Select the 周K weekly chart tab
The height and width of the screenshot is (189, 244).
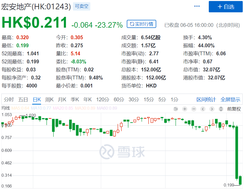[x=49, y=100]
